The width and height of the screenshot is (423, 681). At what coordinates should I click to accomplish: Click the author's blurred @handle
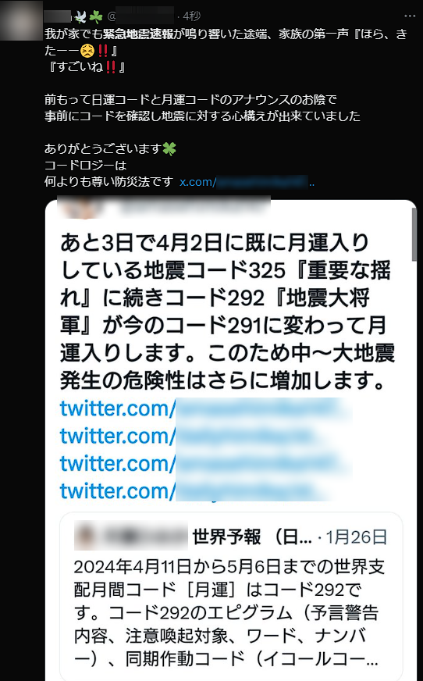[140, 16]
